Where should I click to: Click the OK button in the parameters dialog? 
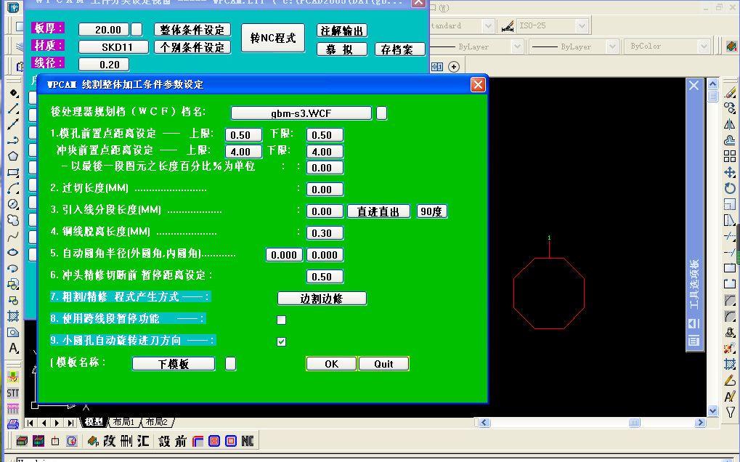pyautogui.click(x=331, y=364)
